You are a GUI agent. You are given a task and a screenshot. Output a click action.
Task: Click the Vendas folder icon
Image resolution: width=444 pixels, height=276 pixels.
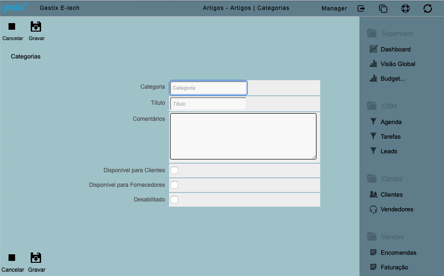pyautogui.click(x=372, y=236)
